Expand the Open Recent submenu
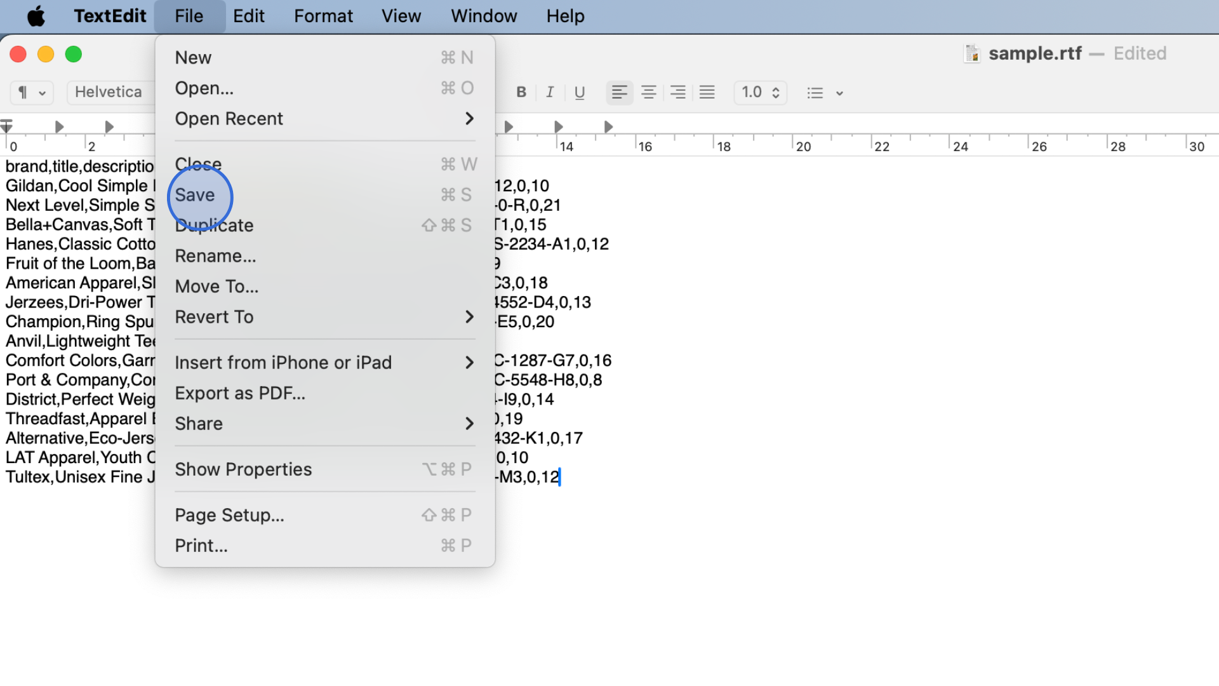Viewport: 1219px width, 686px height. click(x=324, y=119)
